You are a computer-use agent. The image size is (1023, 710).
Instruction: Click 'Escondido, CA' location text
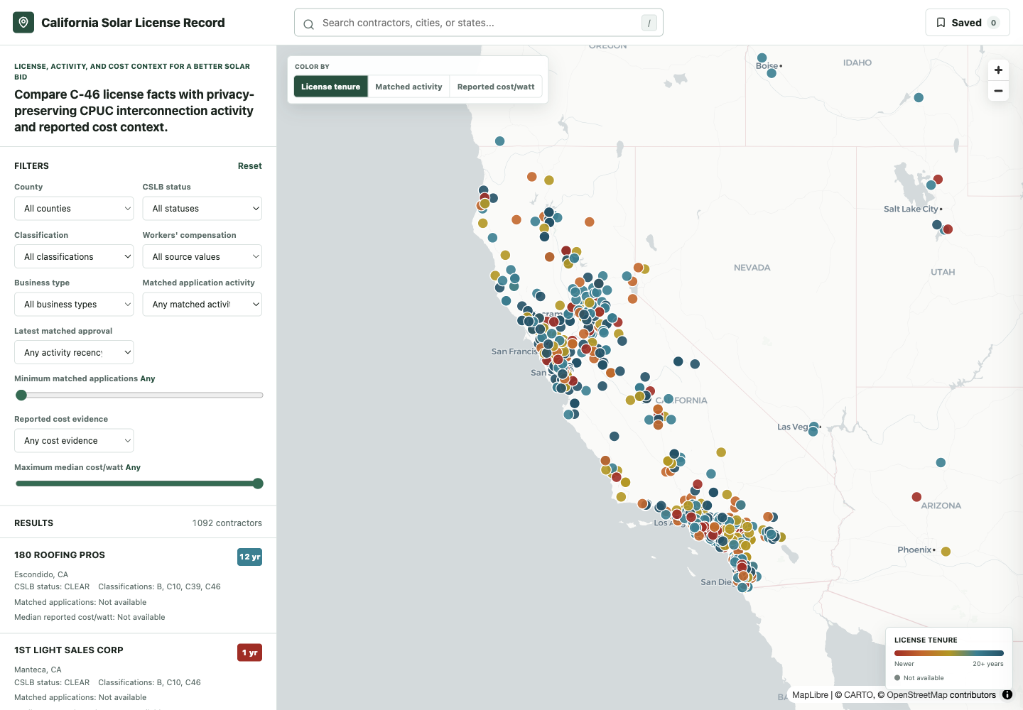(x=41, y=574)
